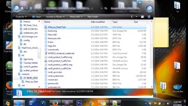Select the files.md5 file

[52, 35]
